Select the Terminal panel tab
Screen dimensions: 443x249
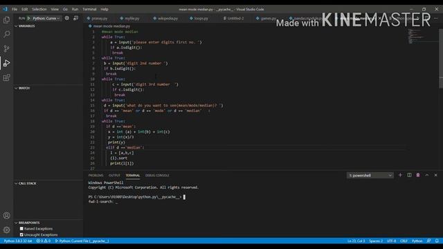coord(132,175)
